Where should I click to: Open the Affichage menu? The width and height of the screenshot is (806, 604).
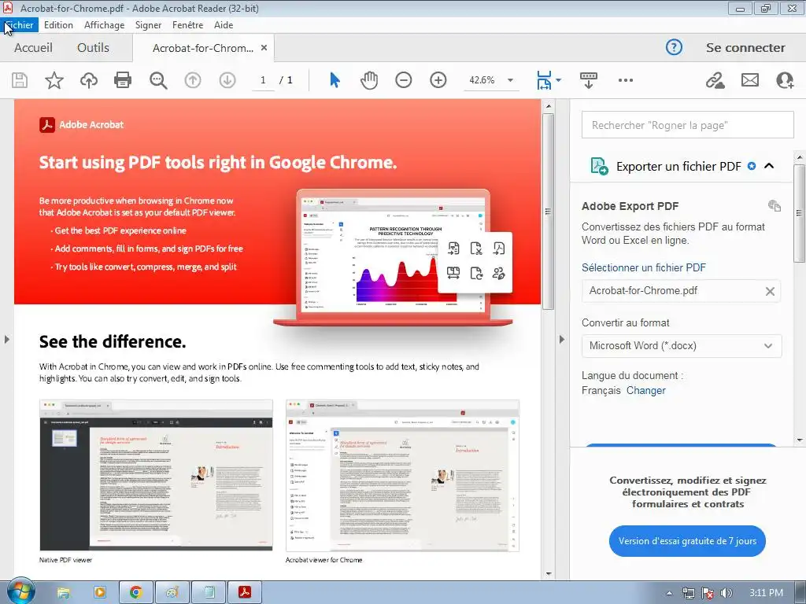coord(105,24)
